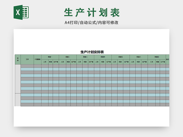This screenshot has width=183, height=137.
Task: Select the 星期四 header cell
Action: point(103,57)
